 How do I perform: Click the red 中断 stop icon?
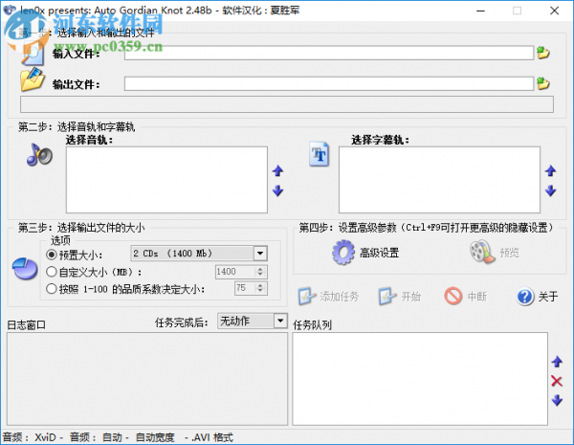(x=453, y=296)
